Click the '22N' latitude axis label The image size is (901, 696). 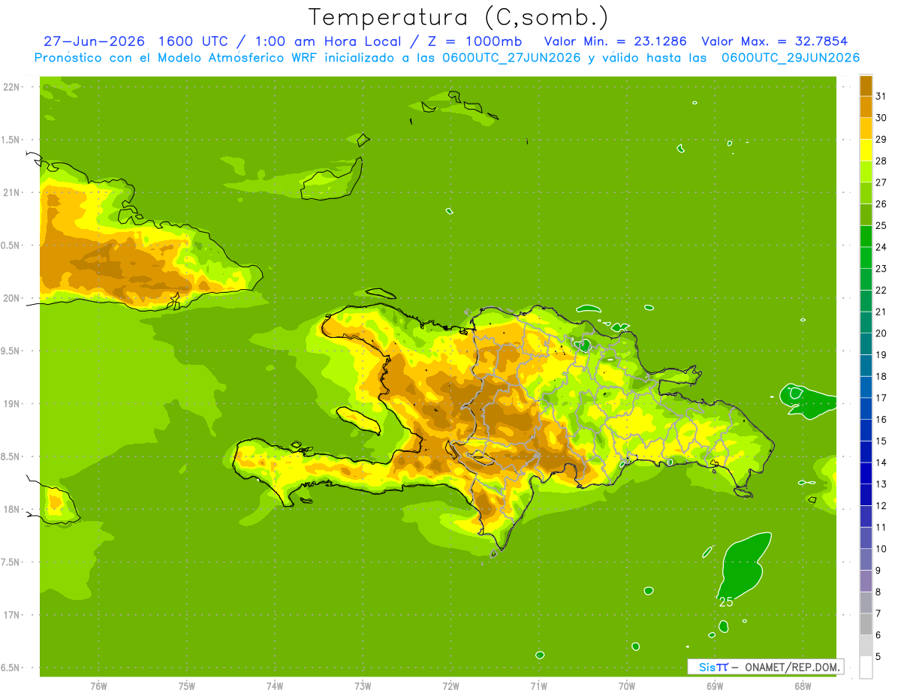click(13, 87)
